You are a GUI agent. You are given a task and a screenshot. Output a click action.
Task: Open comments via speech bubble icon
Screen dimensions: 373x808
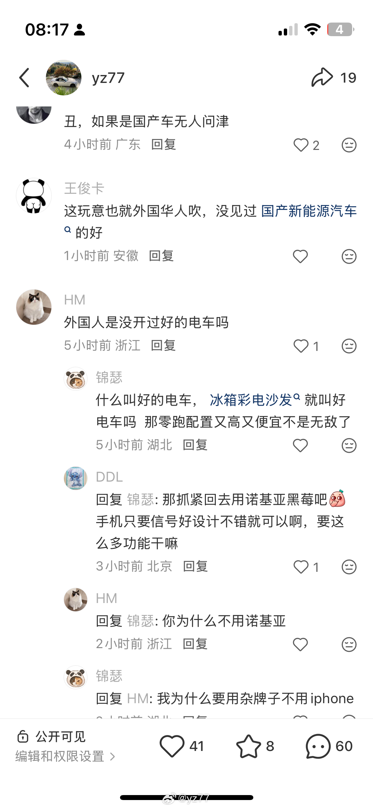[x=318, y=746]
